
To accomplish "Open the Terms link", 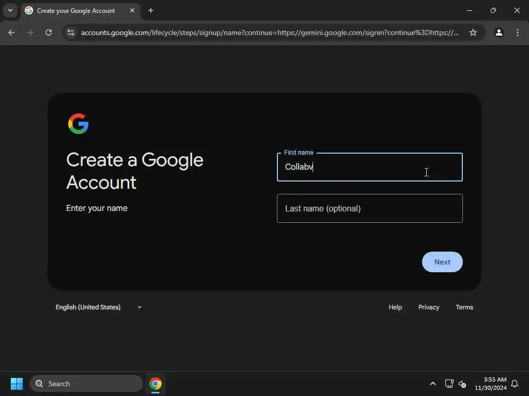I will click(x=464, y=307).
